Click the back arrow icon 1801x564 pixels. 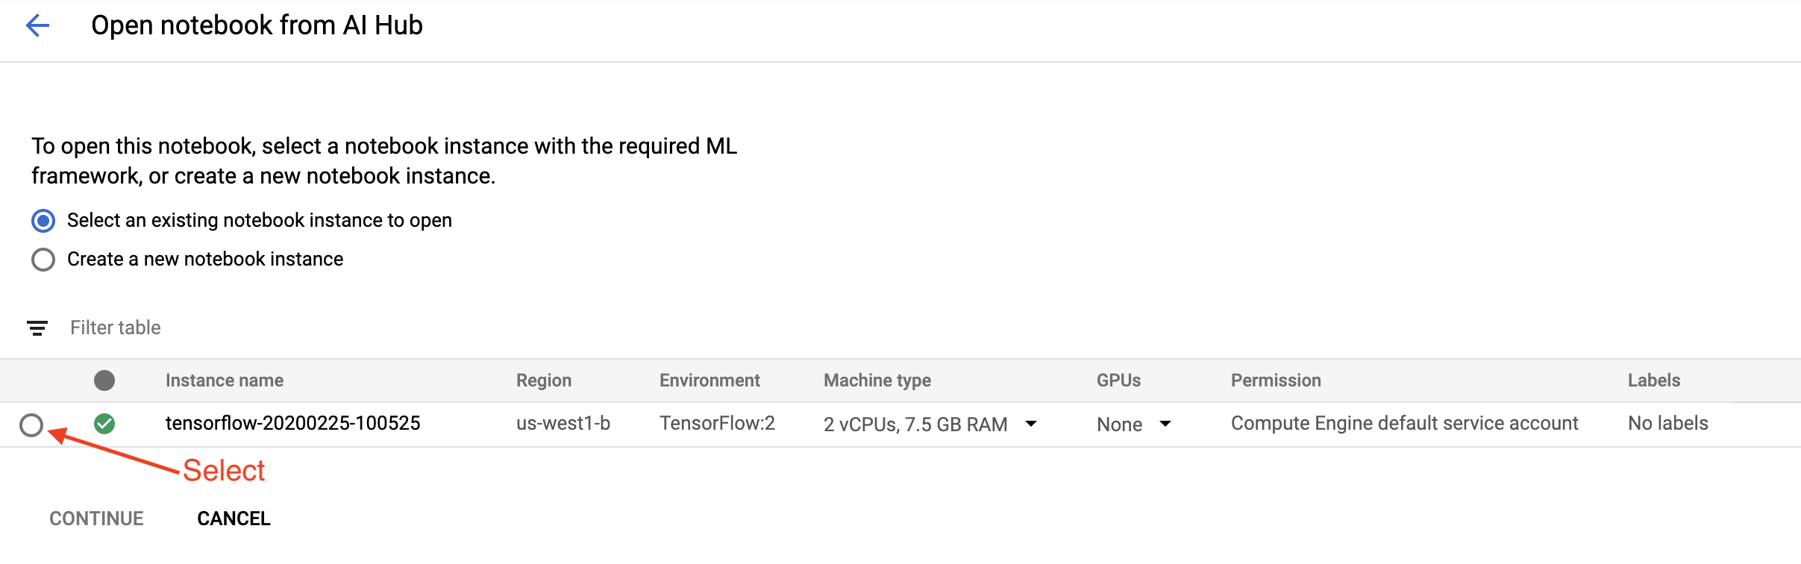[37, 26]
